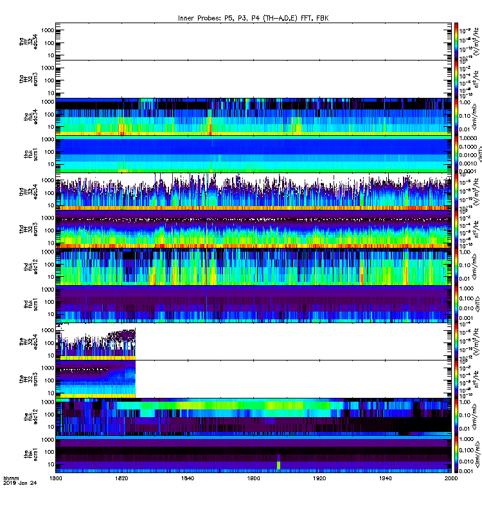
Task: Click the empty tha ffr 32 edc34 spectrogram panel
Action: coord(253,41)
